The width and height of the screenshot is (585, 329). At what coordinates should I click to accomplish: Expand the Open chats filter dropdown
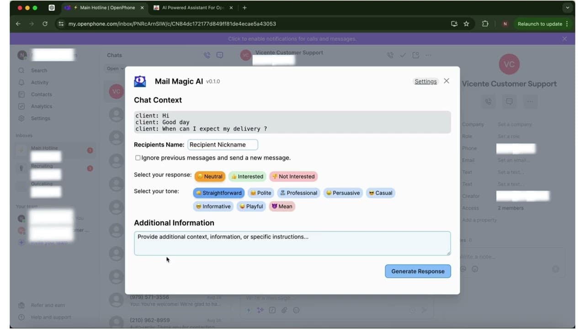pyautogui.click(x=115, y=69)
